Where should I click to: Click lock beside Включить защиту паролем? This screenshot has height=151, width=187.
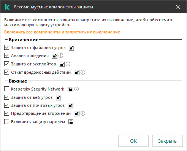tap(71, 122)
